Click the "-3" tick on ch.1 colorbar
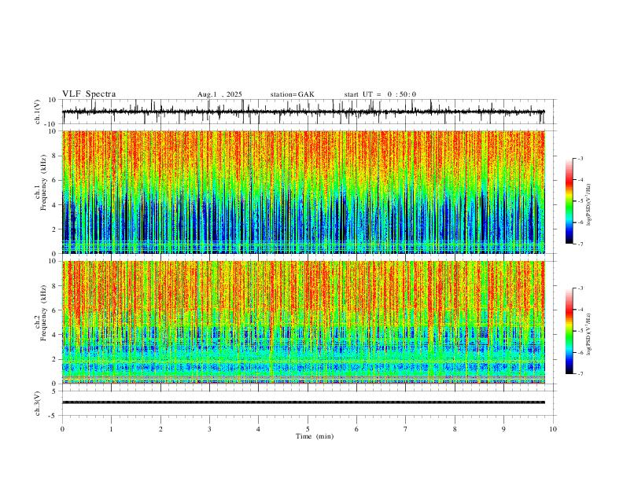Viewport: 623px width, 481px height. pos(581,158)
